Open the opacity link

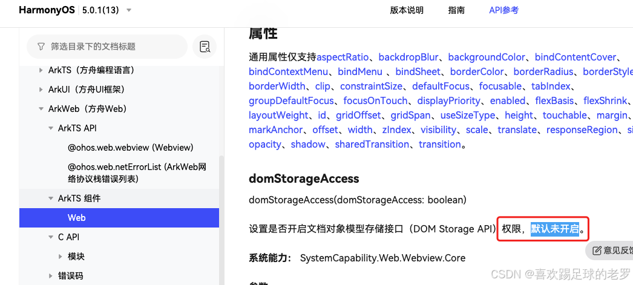(x=265, y=144)
